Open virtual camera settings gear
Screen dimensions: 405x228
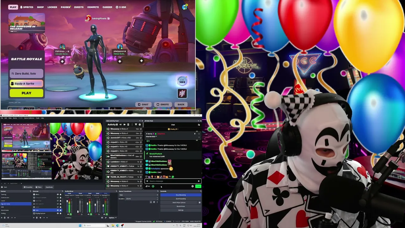coord(200,203)
